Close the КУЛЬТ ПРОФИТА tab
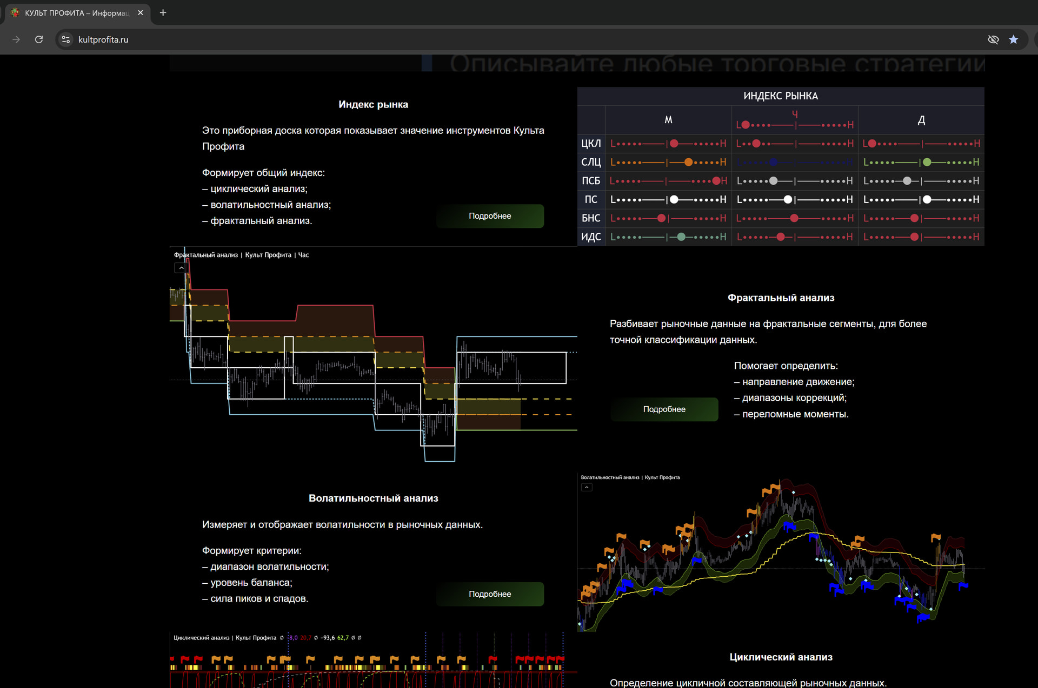The height and width of the screenshot is (688, 1038). [x=141, y=12]
